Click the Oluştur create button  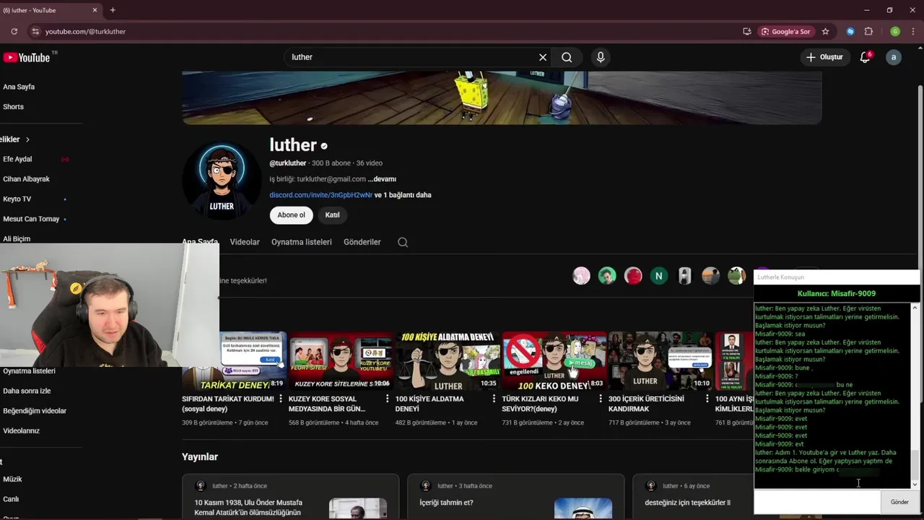coord(824,57)
